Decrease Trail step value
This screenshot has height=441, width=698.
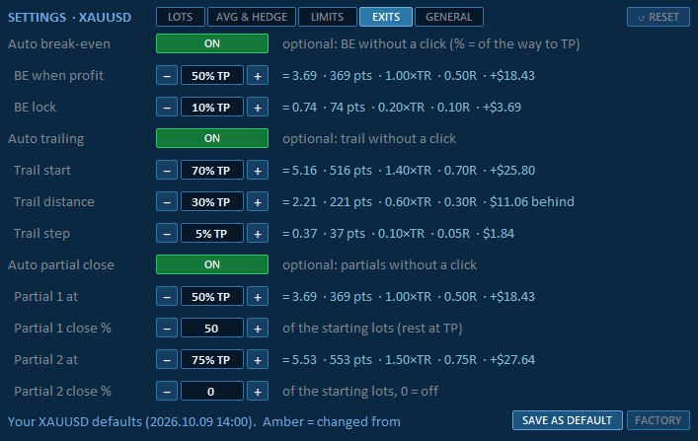[167, 233]
